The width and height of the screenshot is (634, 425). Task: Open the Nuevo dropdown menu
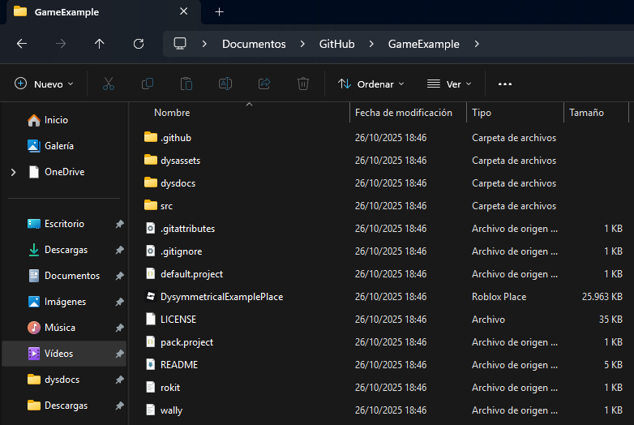(x=44, y=84)
